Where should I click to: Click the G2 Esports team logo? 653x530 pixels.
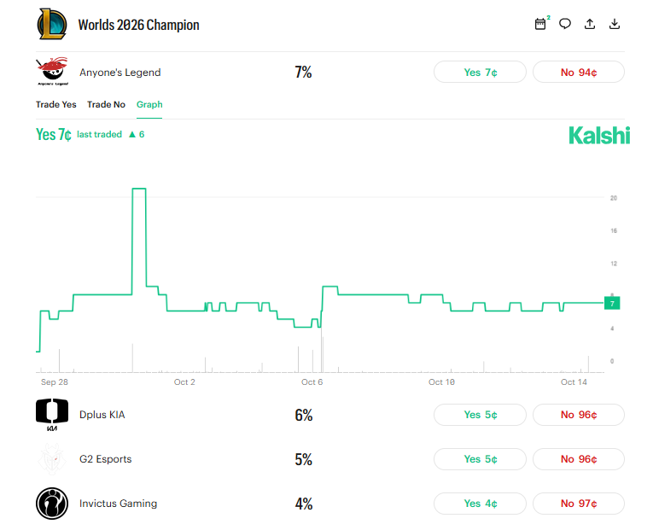[52, 459]
